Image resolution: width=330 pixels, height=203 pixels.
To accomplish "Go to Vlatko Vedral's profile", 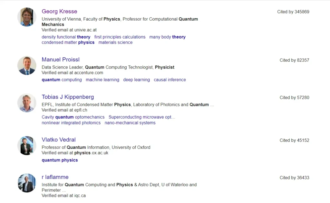I will (x=59, y=140).
